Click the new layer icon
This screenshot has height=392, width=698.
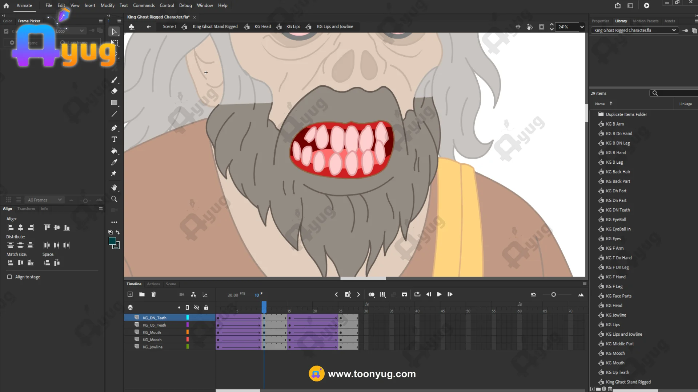(x=130, y=294)
